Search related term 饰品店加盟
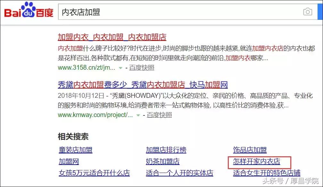 coord(250,150)
